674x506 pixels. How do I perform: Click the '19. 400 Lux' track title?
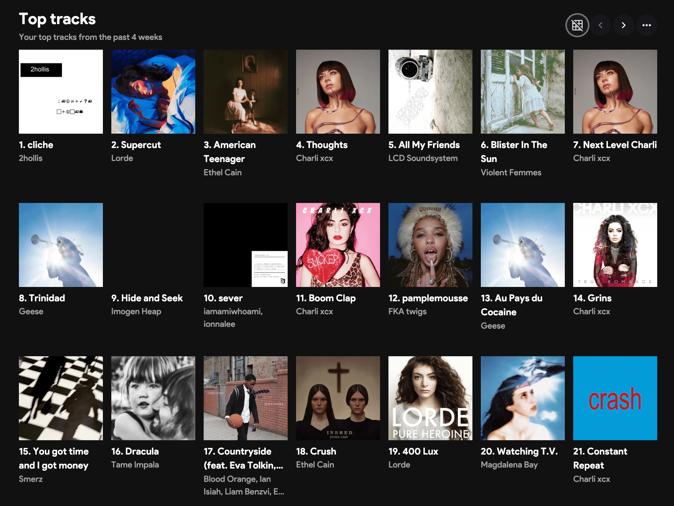coord(413,451)
